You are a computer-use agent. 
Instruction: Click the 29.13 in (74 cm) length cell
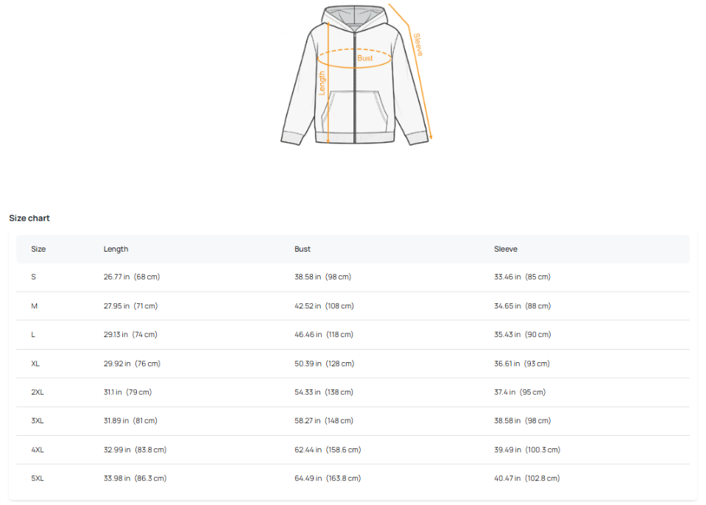coord(130,334)
